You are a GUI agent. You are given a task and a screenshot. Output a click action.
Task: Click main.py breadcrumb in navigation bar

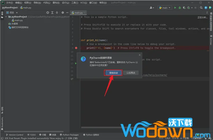[26, 7]
